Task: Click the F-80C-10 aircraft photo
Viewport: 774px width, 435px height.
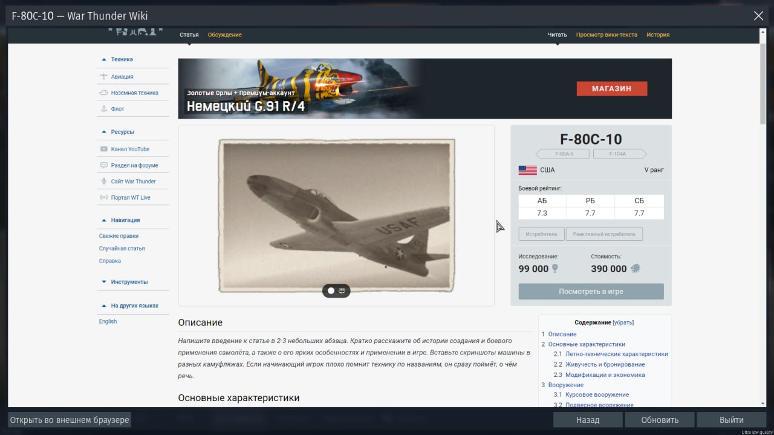Action: [336, 215]
